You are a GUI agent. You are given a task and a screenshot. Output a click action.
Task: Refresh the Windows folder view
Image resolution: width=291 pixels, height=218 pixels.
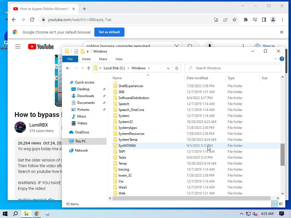coord(177,68)
